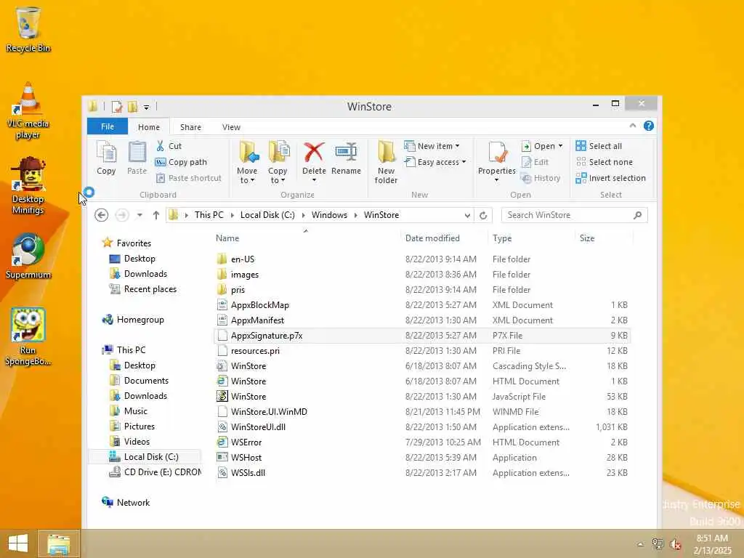Click File Explorer on the taskbar
This screenshot has width=744, height=558.
[58, 543]
